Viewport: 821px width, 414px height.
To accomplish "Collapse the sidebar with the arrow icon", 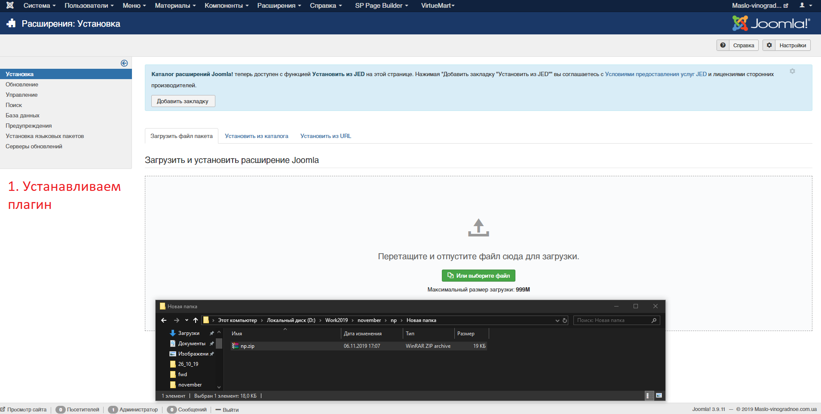I will coord(124,63).
